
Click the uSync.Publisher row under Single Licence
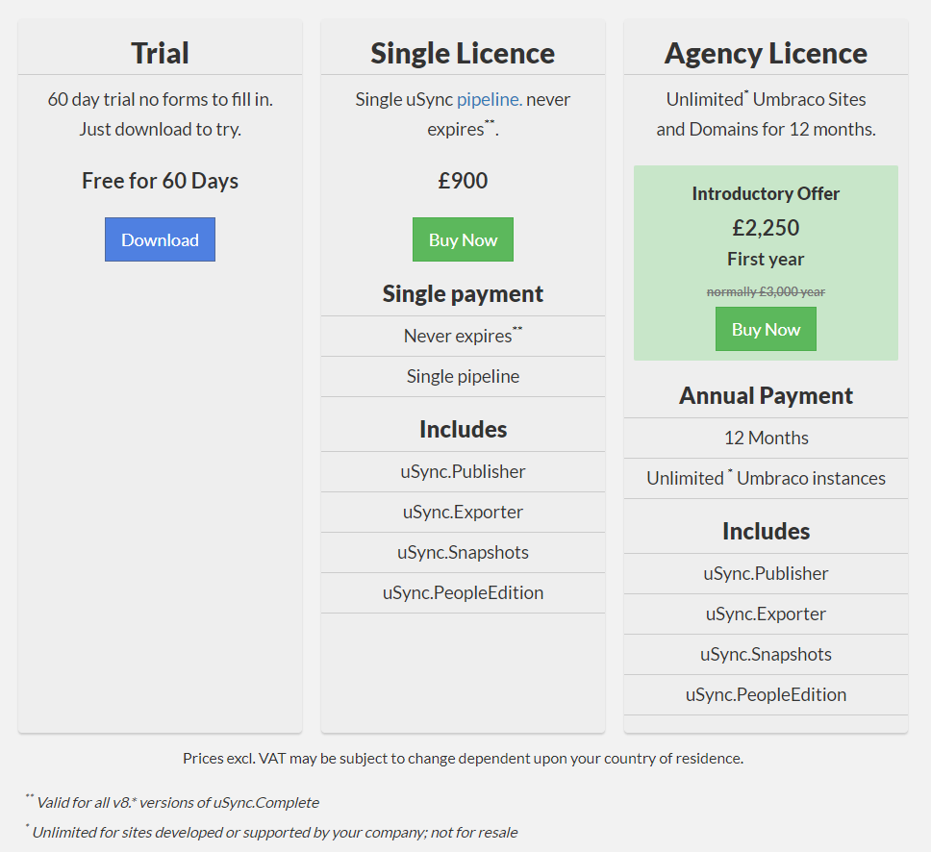pos(463,471)
